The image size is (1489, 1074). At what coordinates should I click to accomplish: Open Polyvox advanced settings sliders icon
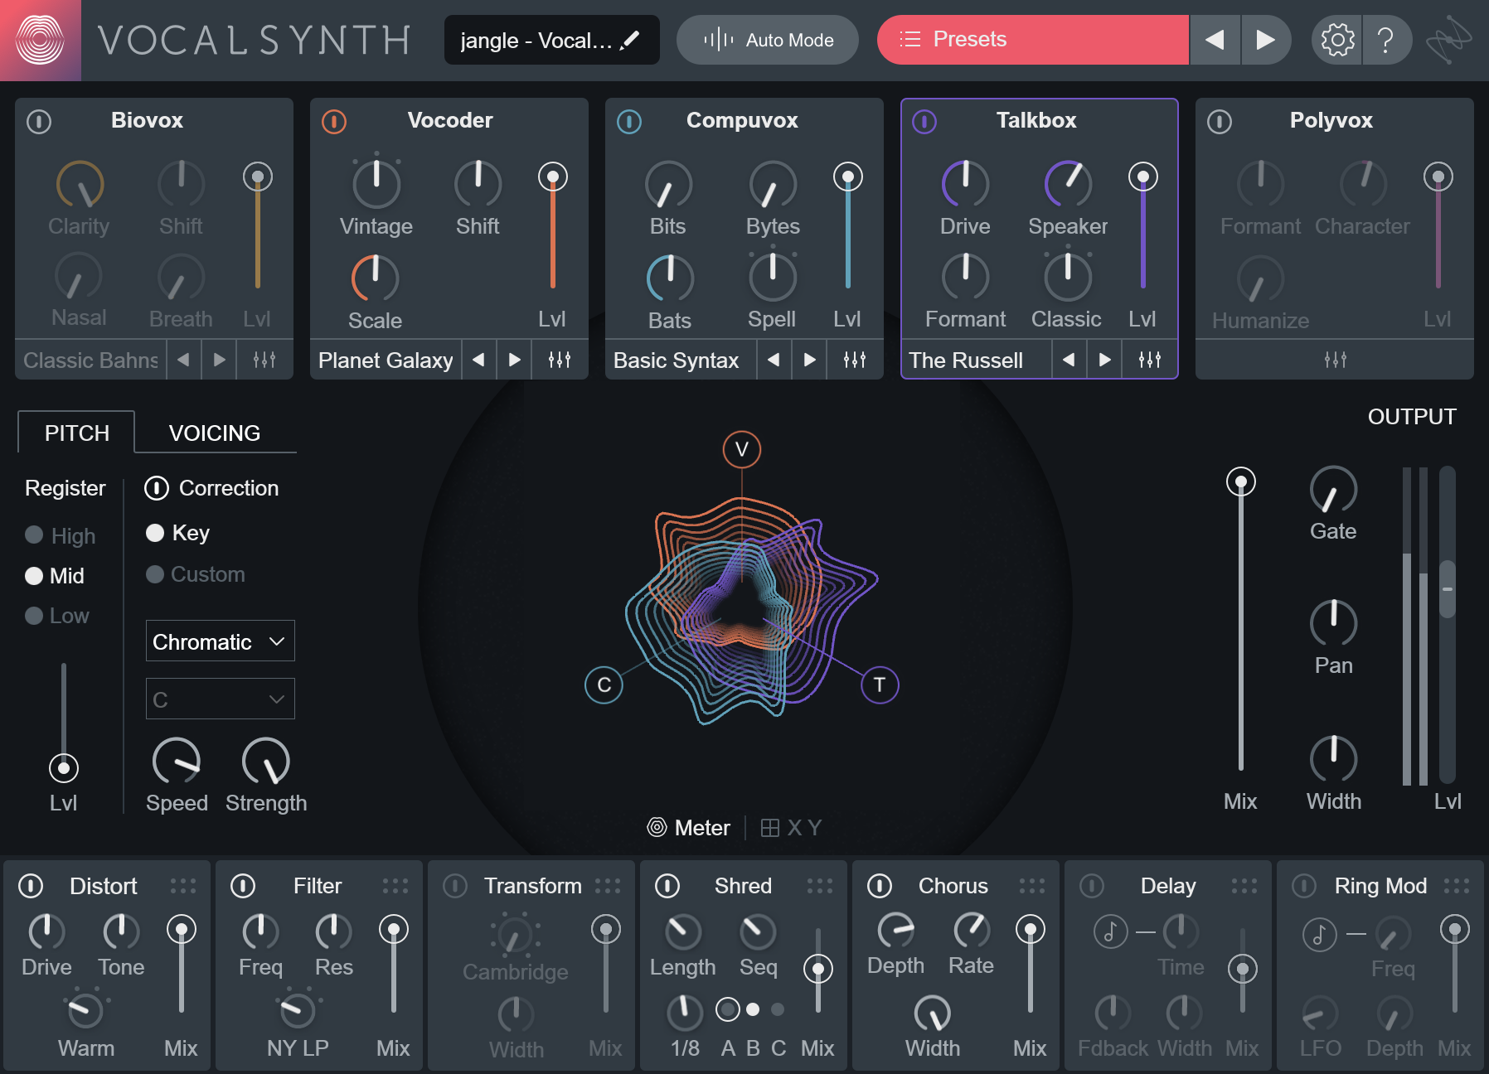[1336, 360]
